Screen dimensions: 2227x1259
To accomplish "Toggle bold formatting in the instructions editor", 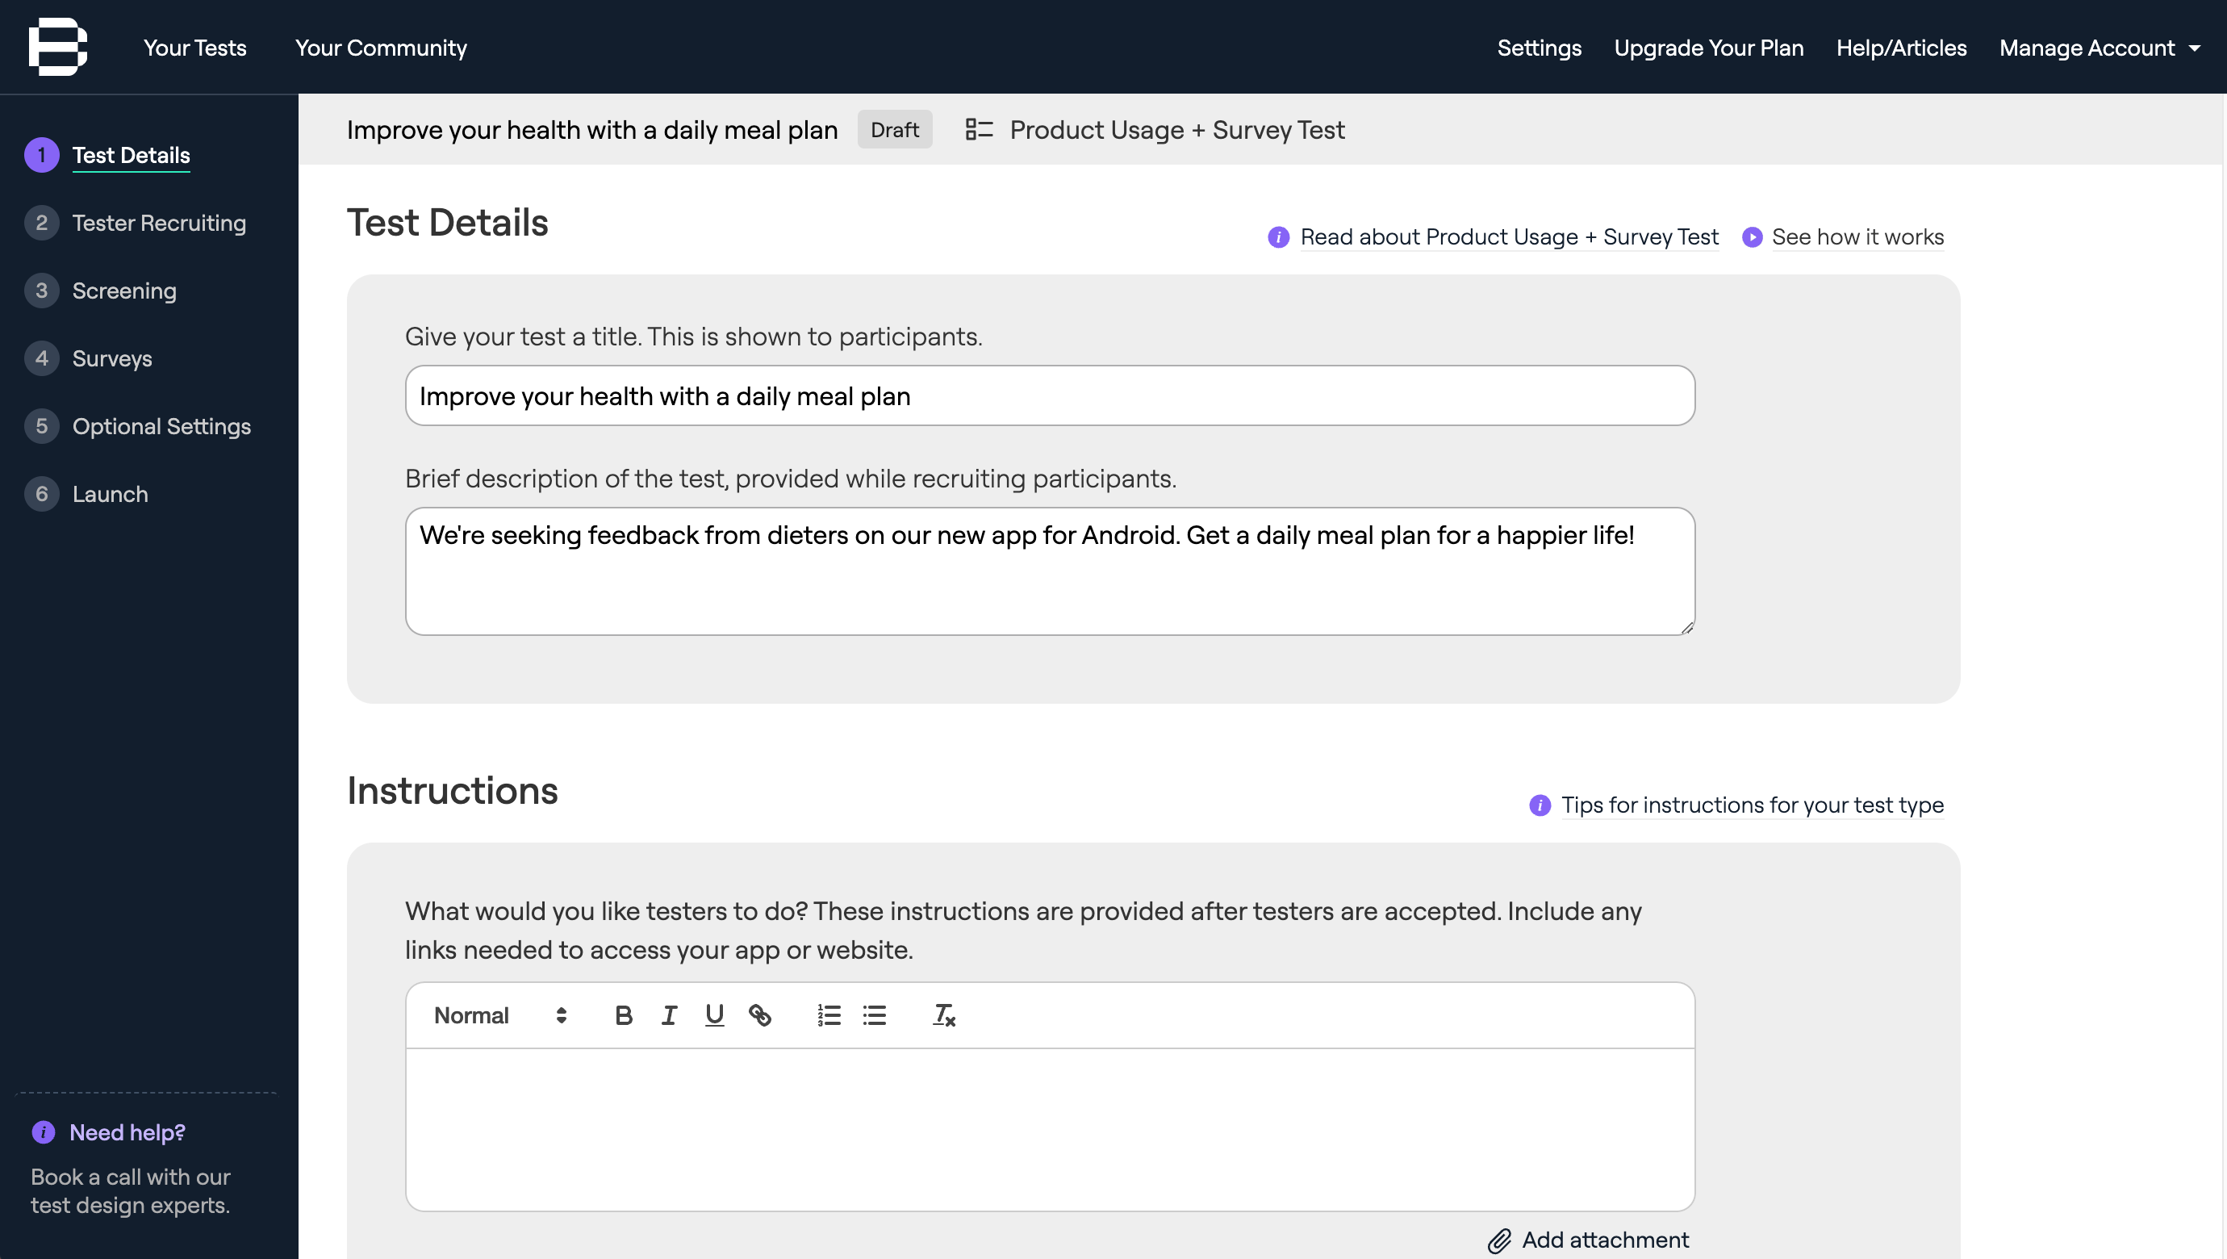I will 625,1015.
